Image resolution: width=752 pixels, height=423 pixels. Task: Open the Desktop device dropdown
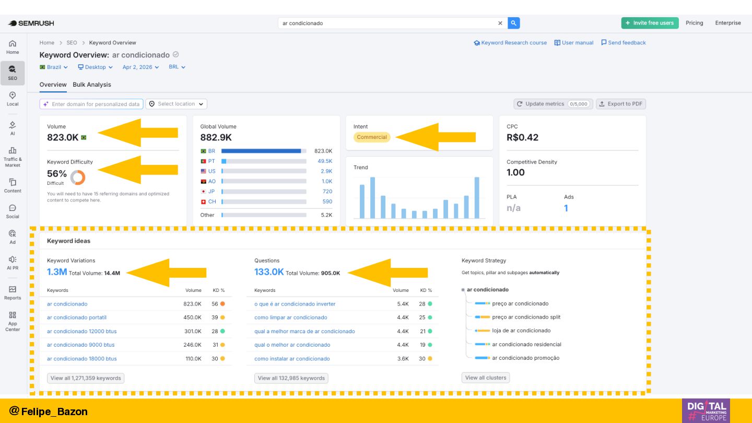(x=95, y=67)
